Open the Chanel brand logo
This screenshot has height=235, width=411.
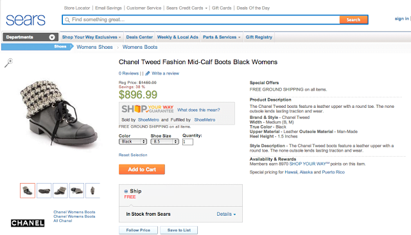click(28, 223)
